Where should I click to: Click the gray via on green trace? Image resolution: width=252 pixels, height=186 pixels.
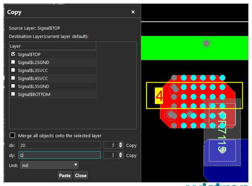(206, 43)
